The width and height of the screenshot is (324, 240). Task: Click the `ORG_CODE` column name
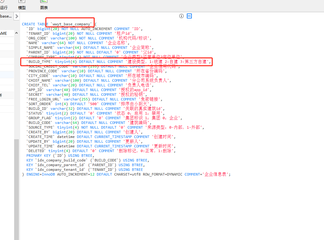pyautogui.click(x=37, y=38)
